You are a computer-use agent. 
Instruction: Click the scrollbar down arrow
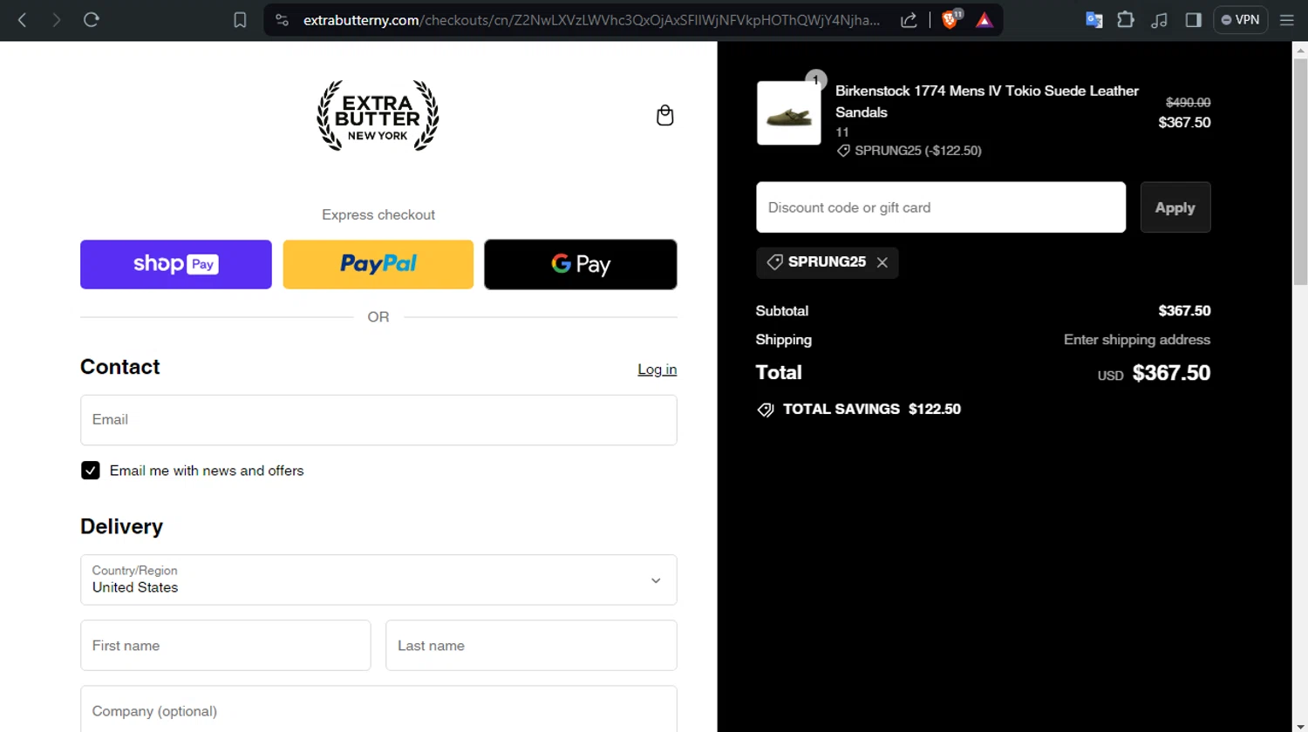[x=1300, y=725]
